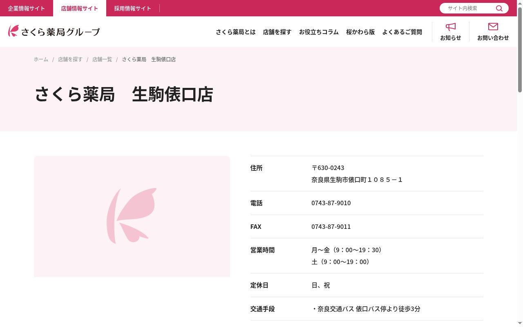Click phone number 0743-87-9010
This screenshot has height=327, width=523.
[x=331, y=203]
